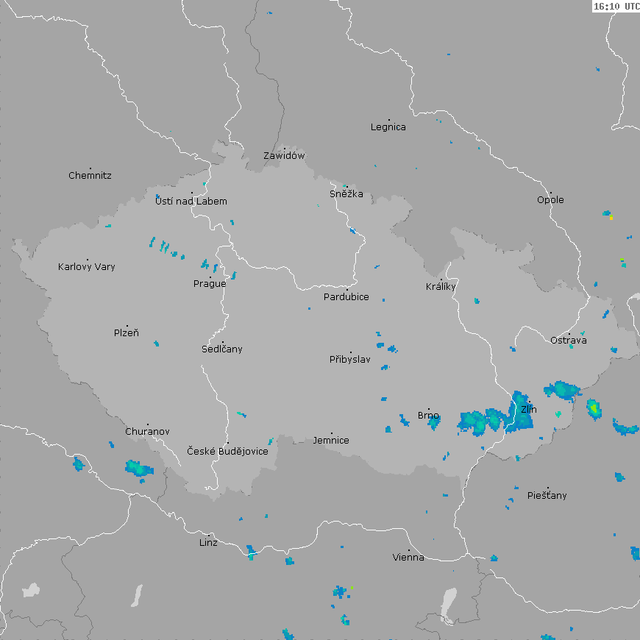640x640 pixels.
Task: Click the 16:10 UTC timestamp label
Action: [616, 6]
